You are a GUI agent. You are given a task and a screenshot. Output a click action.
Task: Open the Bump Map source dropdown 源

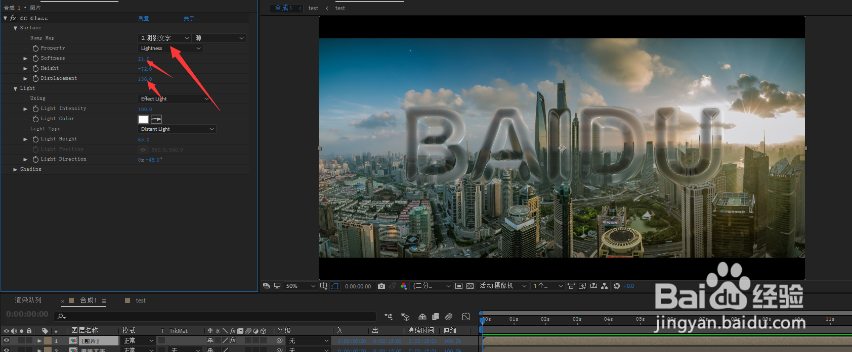coord(220,38)
